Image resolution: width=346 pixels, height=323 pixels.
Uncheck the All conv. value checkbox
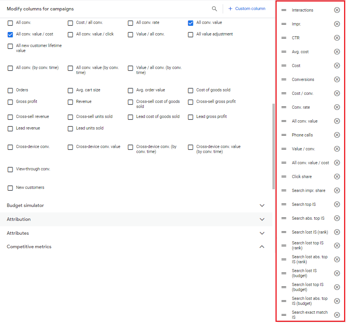190,23
